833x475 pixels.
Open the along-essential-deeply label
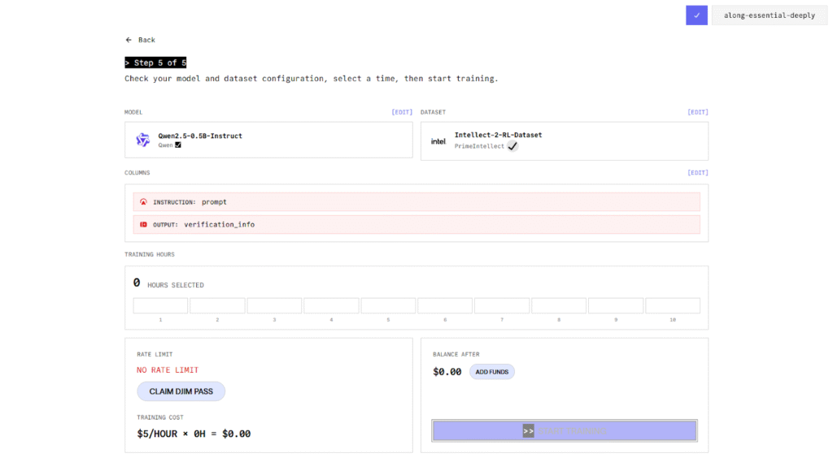pos(769,15)
